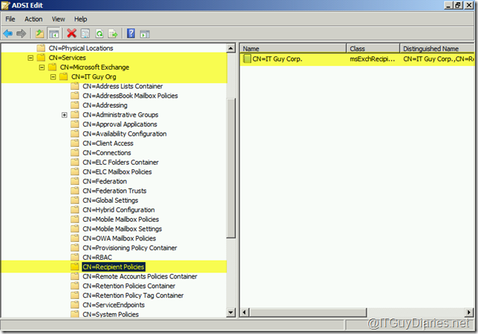The image size is (478, 334).
Task: Click folder icon beside CN=Recipient Policies
Action: [x=75, y=266]
